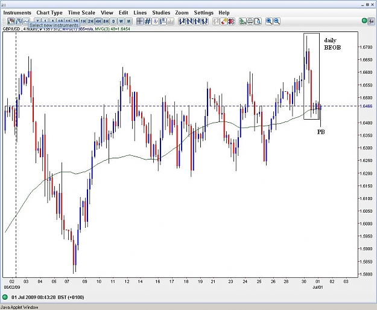377x310 pixels.
Task: Switch to tick (T) time scale
Action: point(37,21)
